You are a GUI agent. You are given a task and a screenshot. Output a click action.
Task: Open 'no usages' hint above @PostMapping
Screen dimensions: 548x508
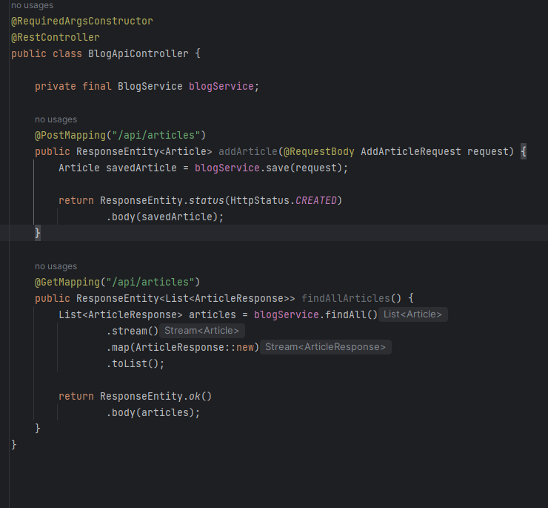tap(56, 119)
